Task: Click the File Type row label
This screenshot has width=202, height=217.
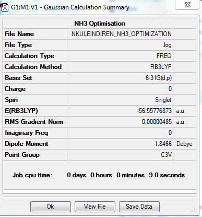Action: click(x=18, y=45)
